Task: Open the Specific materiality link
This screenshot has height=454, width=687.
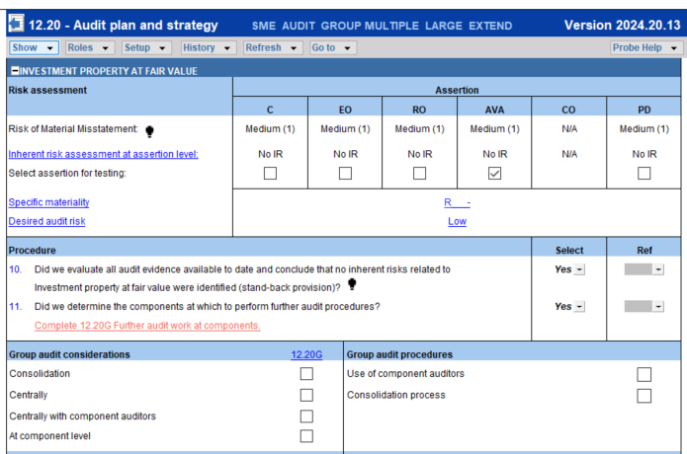Action: click(x=49, y=202)
